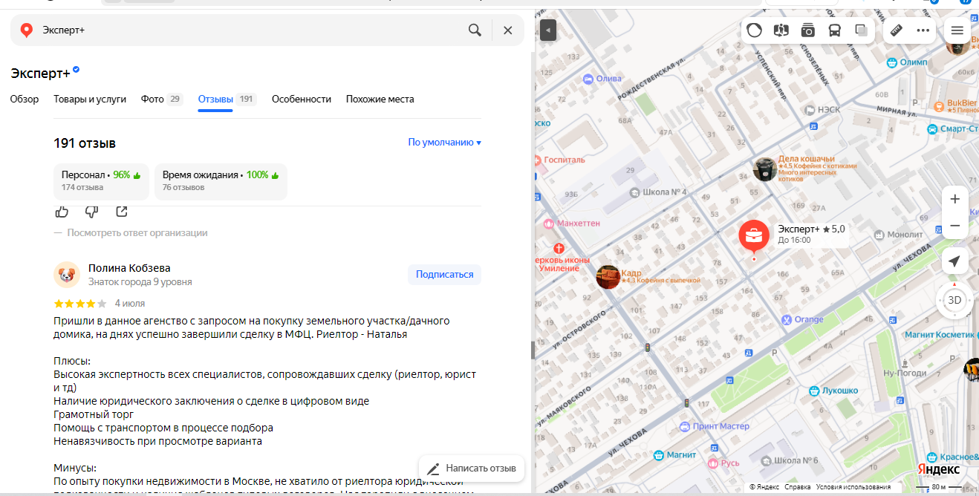Click the 'Подписаться' button

point(444,274)
